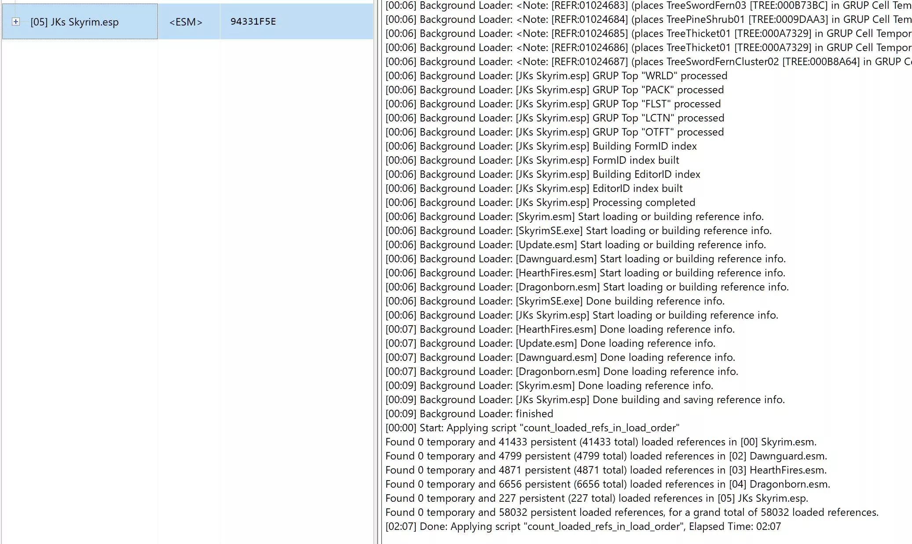Click the 'Background Loader: finished' line
Screen dimensions: 912x544
tap(469, 414)
